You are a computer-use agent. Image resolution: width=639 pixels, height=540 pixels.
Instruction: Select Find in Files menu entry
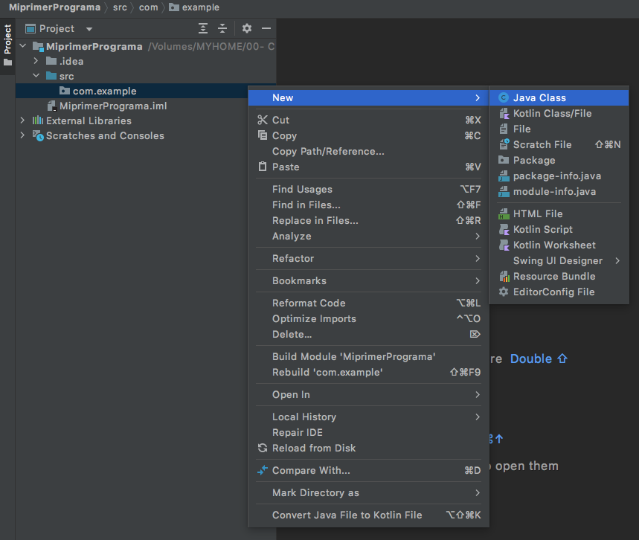tap(368, 205)
